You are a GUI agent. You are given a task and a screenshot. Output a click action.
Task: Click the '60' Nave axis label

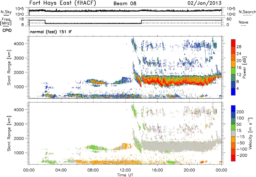pos(229,19)
